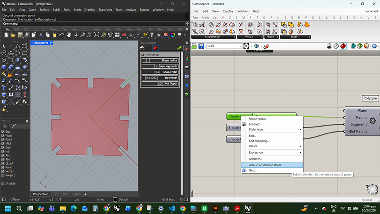Click the Grid Snap status button

tap(168, 199)
